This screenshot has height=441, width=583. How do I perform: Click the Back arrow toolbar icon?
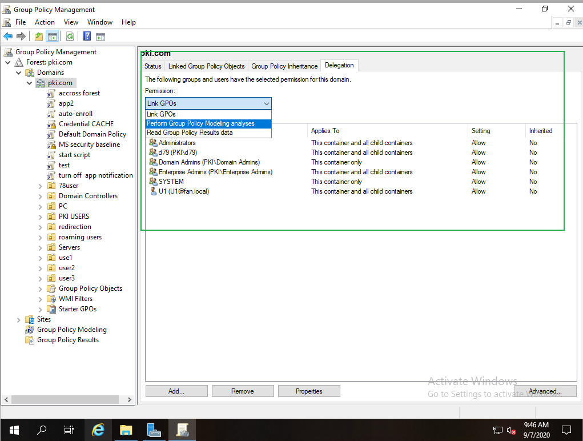click(x=8, y=37)
